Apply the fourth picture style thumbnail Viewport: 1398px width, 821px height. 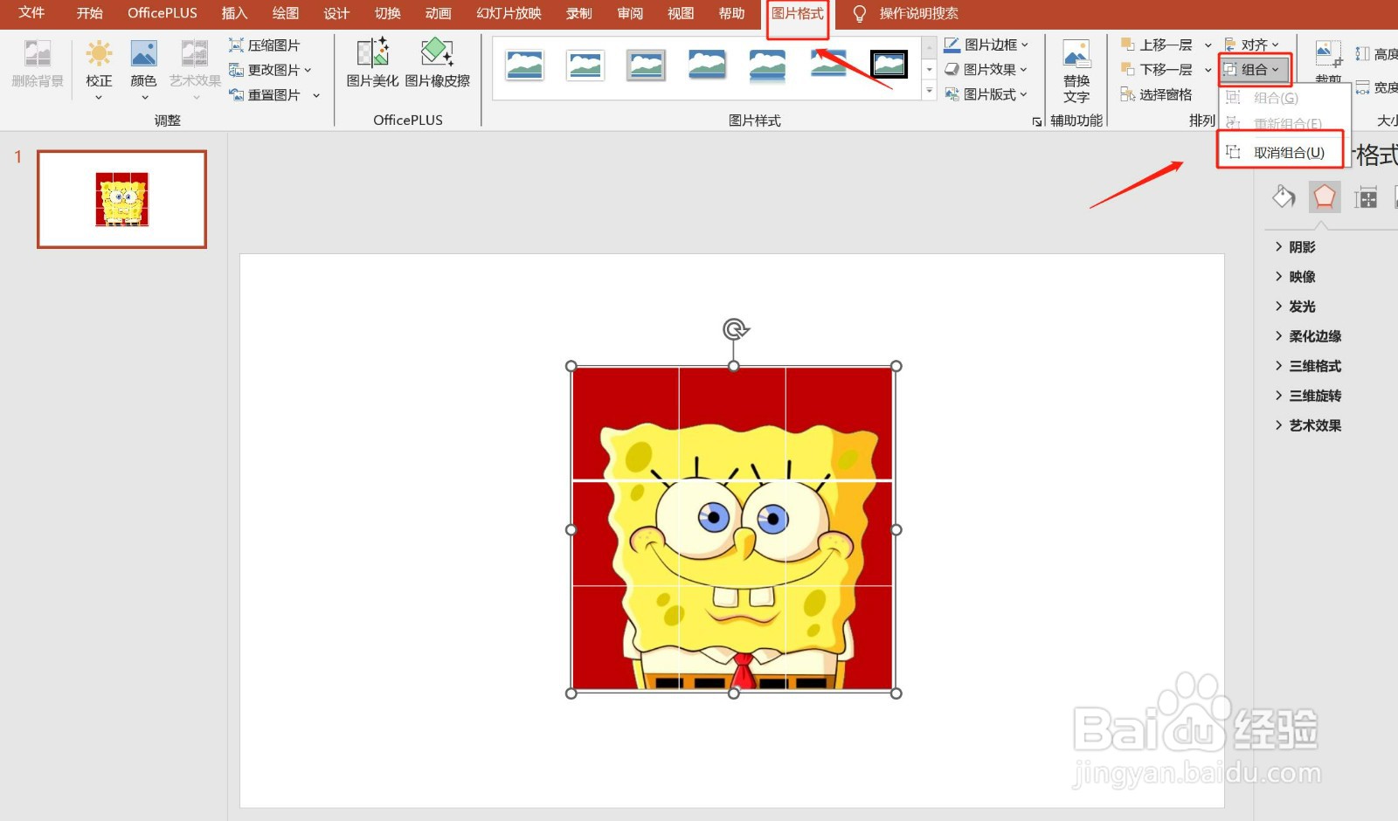(706, 65)
